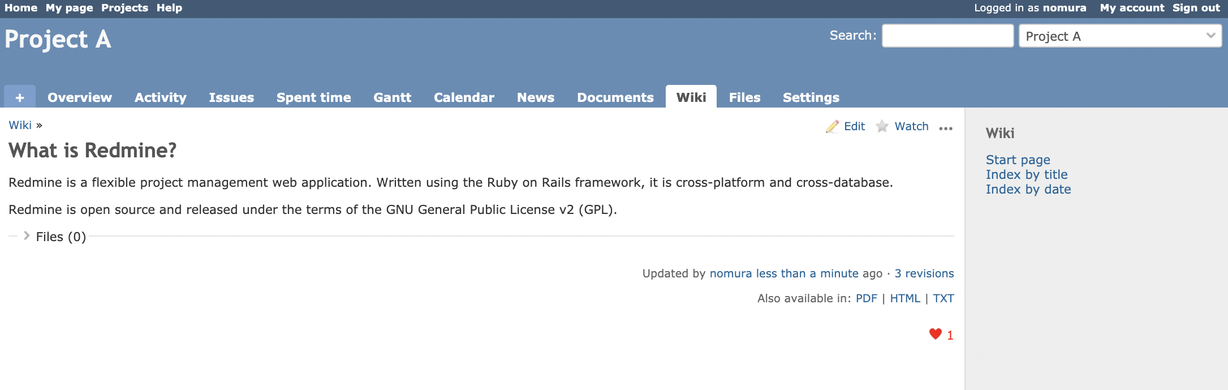The width and height of the screenshot is (1228, 390).
Task: Select the Gantt tab
Action: 393,97
